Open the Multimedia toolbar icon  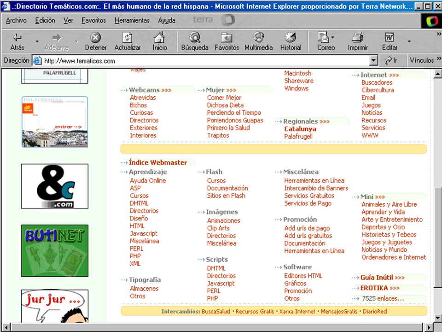tap(258, 37)
